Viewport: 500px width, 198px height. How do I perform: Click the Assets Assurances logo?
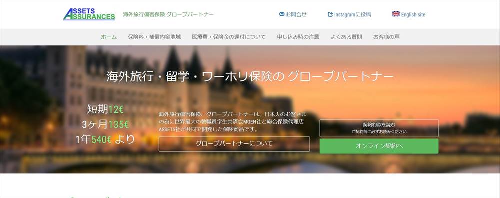pyautogui.click(x=89, y=14)
